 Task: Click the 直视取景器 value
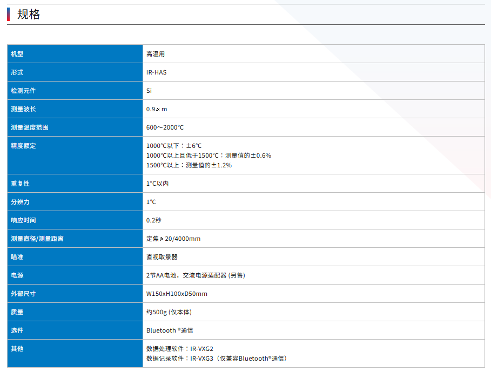coord(162,257)
